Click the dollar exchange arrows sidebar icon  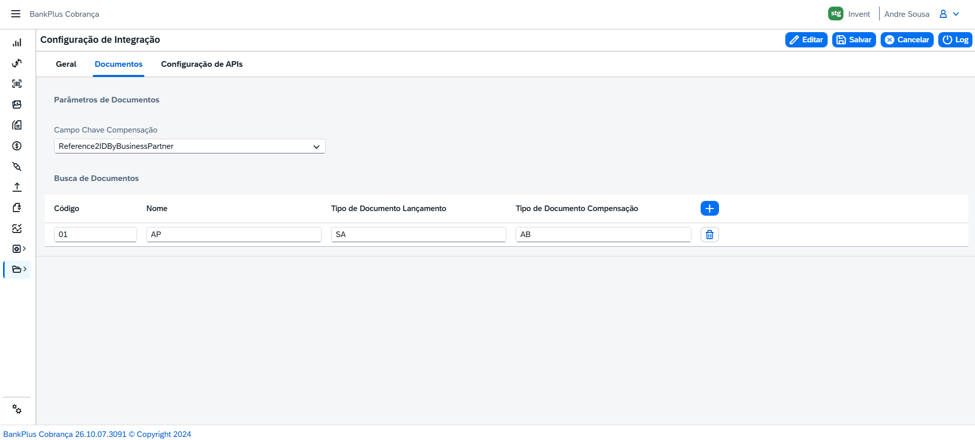(17, 63)
